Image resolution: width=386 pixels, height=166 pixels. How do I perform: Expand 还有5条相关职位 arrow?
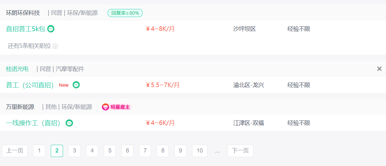click(x=55, y=46)
